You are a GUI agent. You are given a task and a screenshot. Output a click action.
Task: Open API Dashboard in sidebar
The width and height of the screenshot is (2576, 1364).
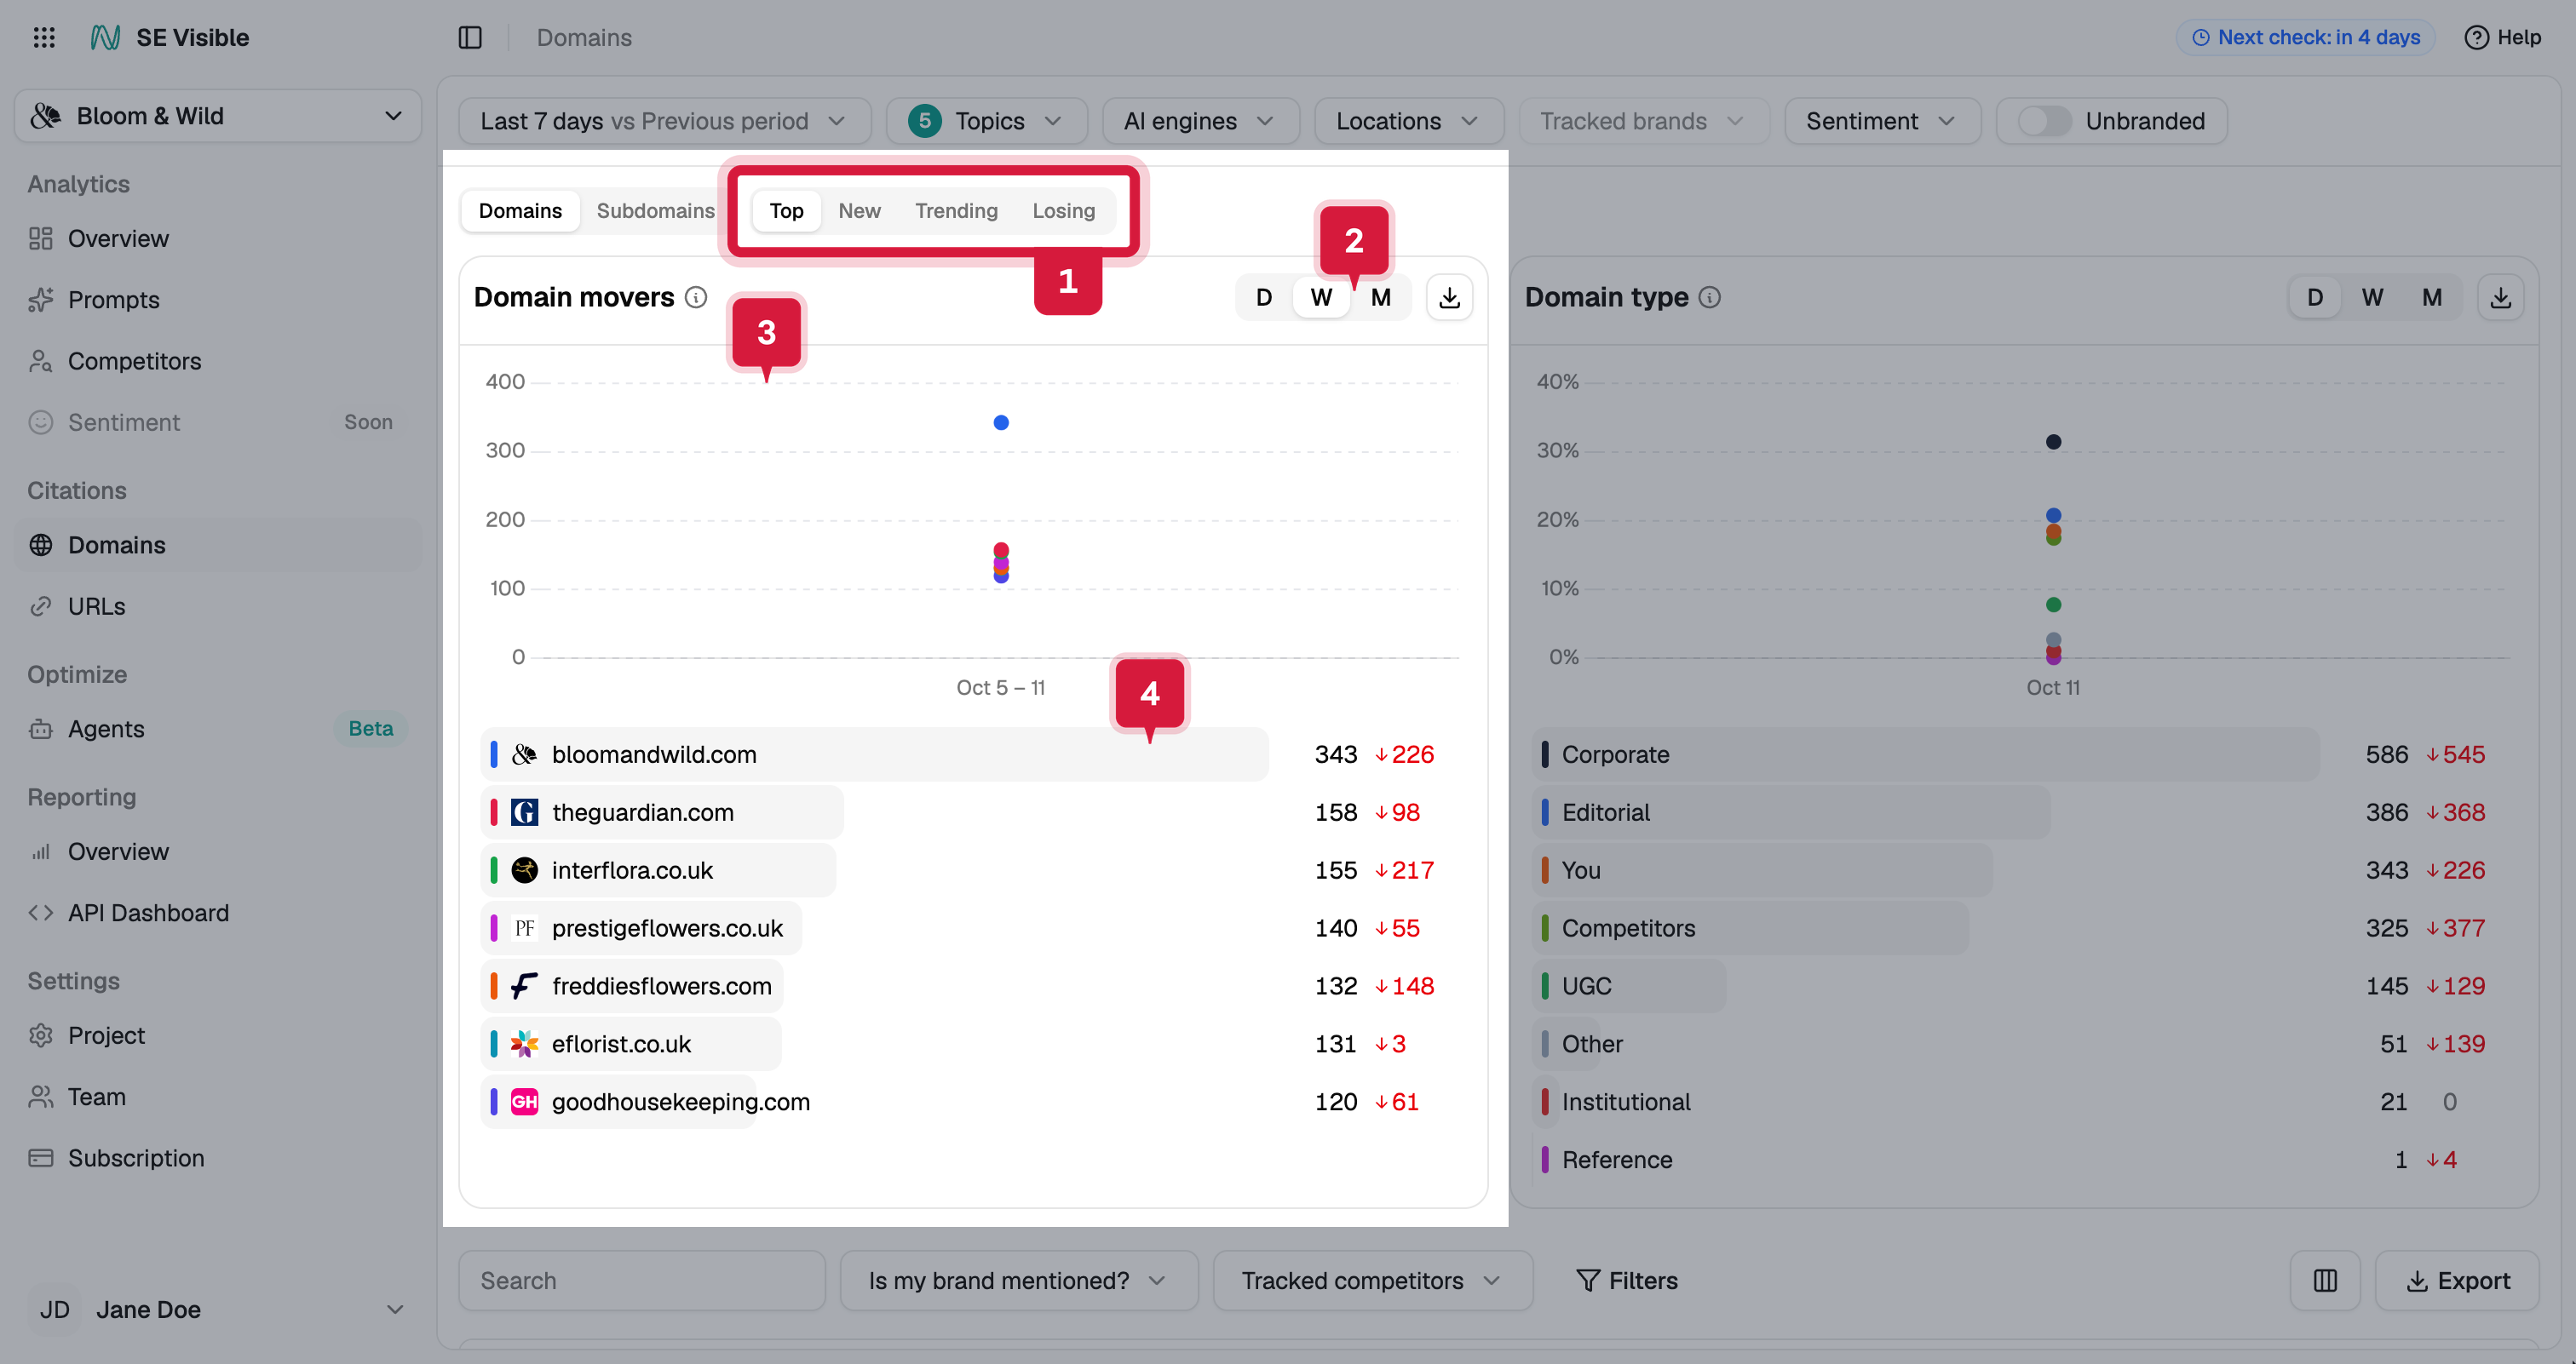218,913
